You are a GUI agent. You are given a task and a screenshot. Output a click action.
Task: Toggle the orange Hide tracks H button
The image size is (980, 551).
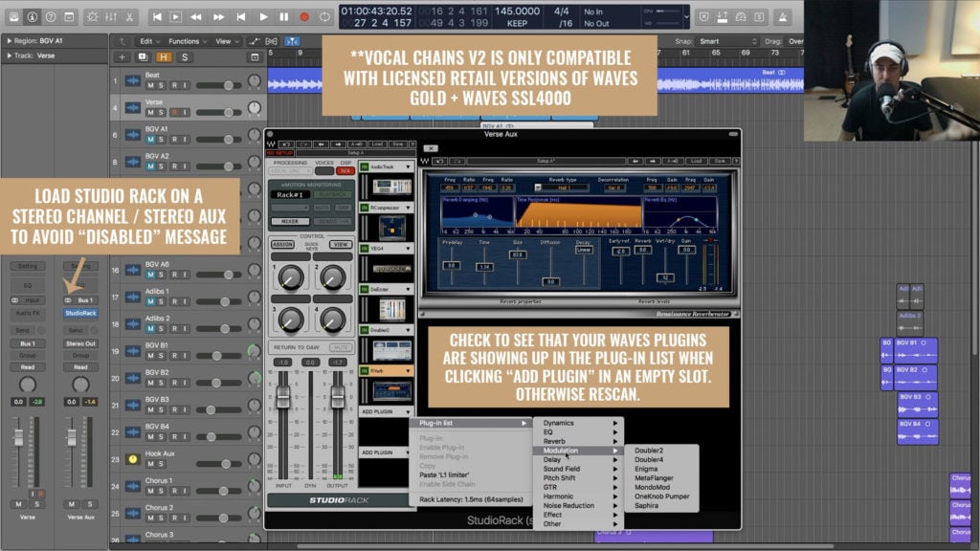coord(164,57)
